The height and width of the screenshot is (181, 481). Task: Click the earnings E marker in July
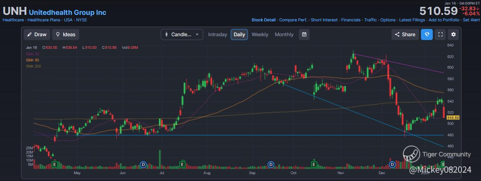[182, 164]
